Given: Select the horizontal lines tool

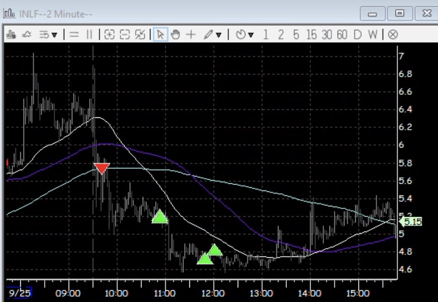Looking at the screenshot, I should [x=74, y=35].
